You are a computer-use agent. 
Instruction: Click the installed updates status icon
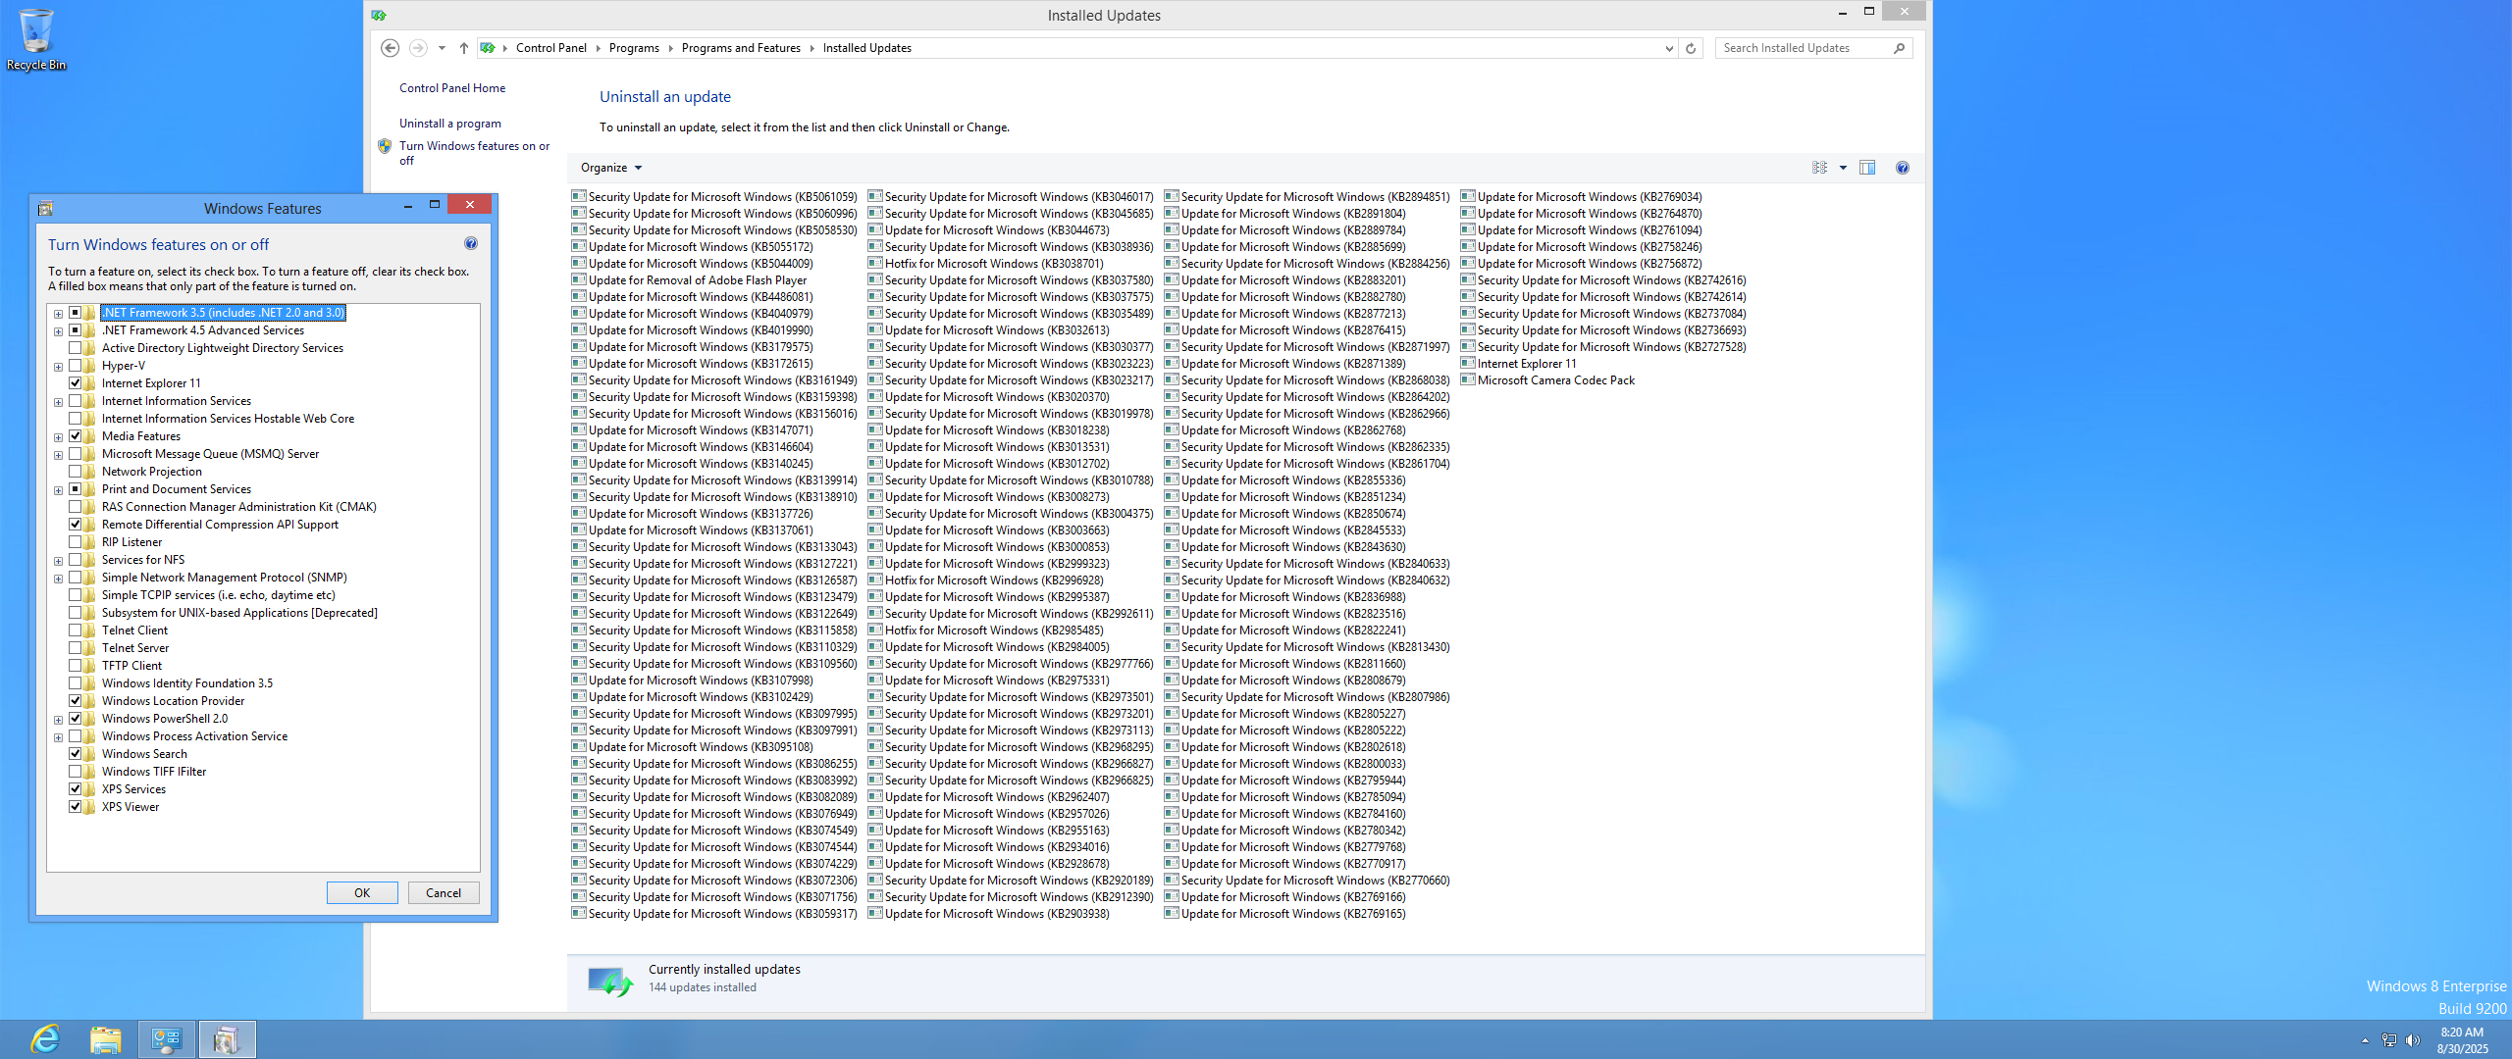pos(610,981)
